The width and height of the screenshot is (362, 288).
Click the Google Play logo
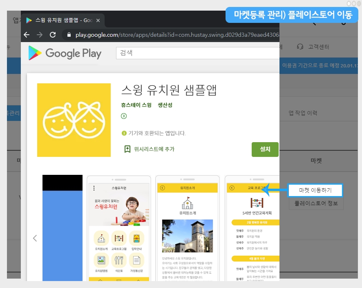pos(65,53)
